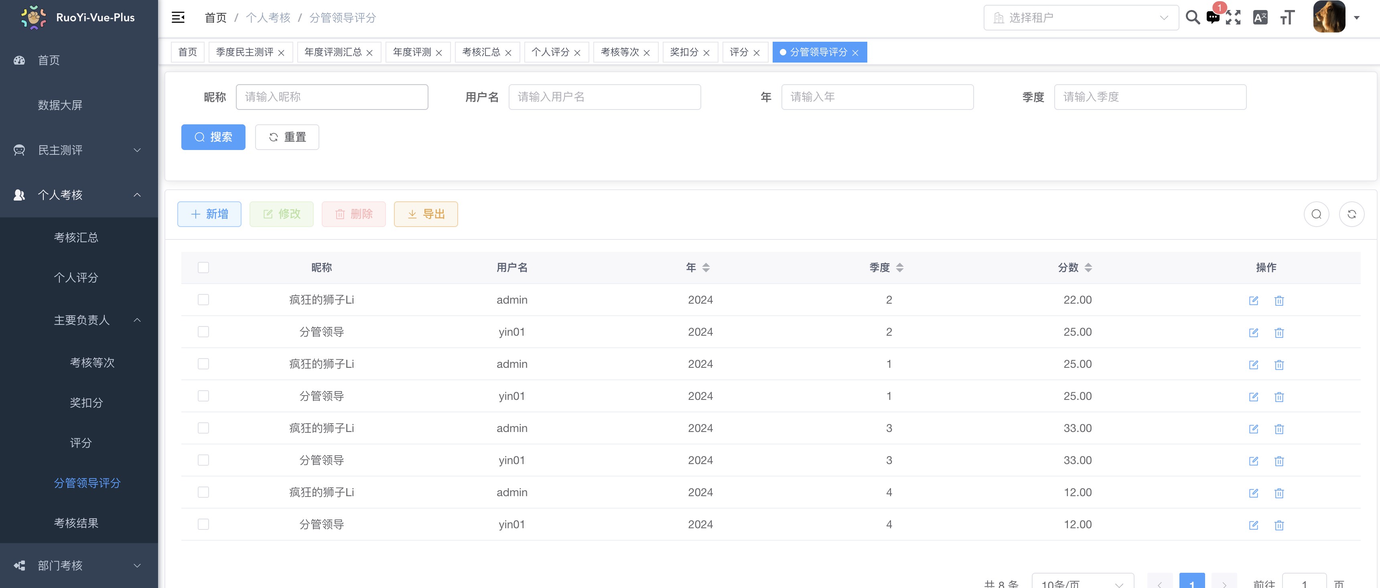This screenshot has width=1380, height=588.
Task: Delete the yin01 quarter 2 row
Action: [1279, 333]
